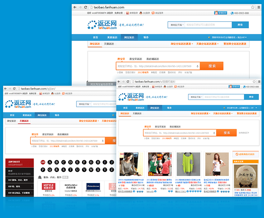264x218 pixels.
Task: Open HSTYLE 韩都衣舍 brand logo thumbnail
Action: point(49,187)
